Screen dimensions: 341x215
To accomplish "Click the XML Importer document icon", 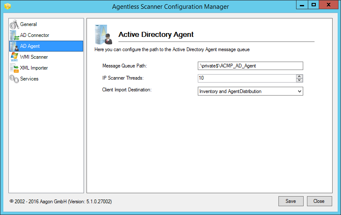I will pyautogui.click(x=14, y=68).
